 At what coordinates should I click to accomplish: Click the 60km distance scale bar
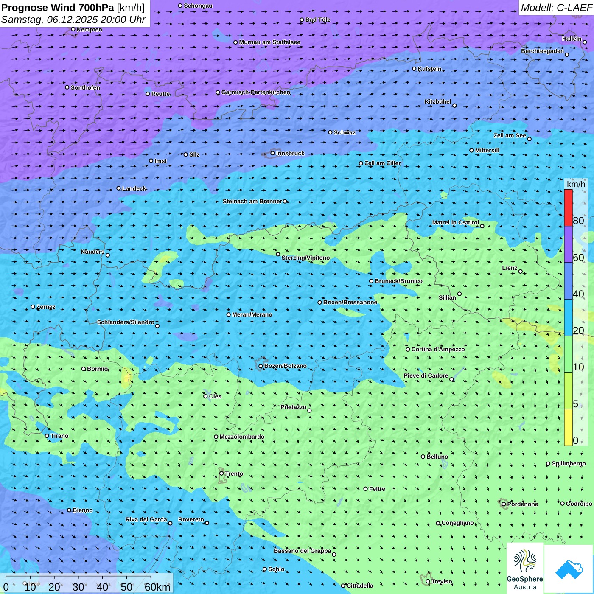point(78,583)
